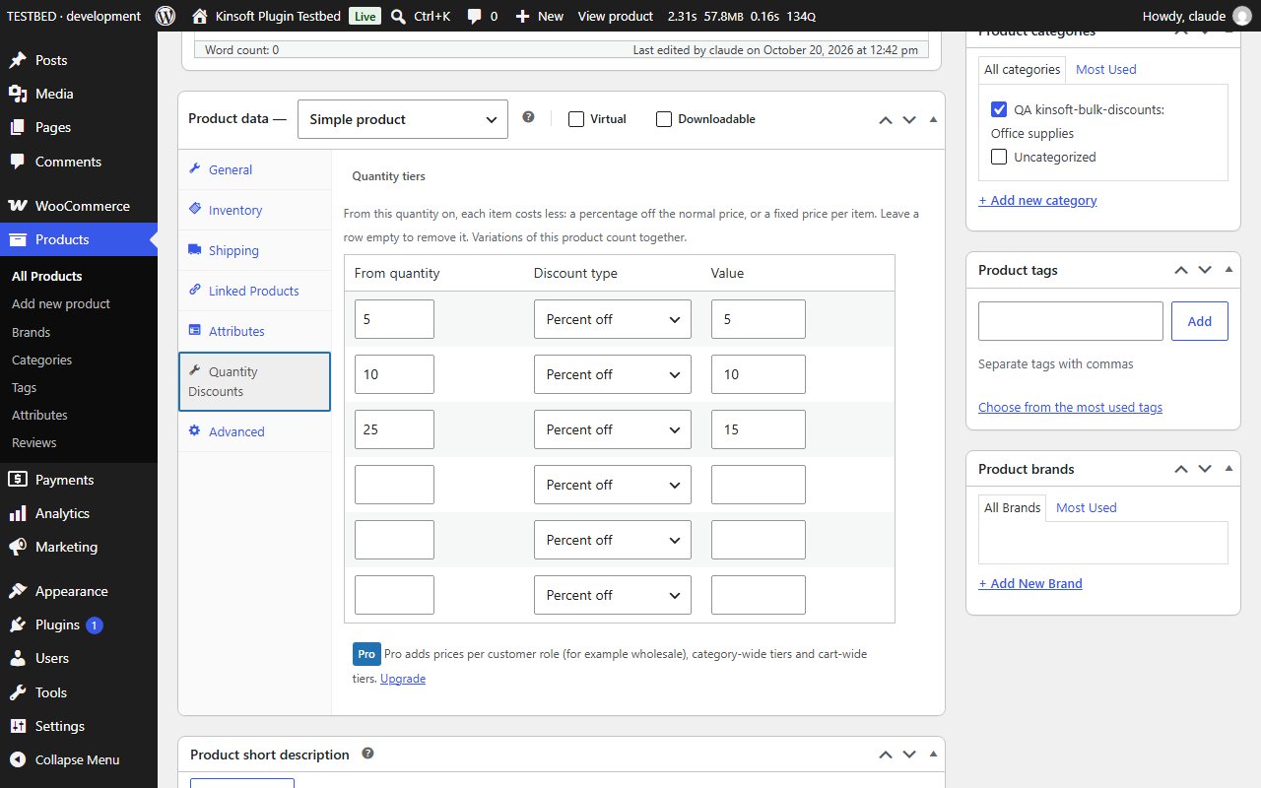The width and height of the screenshot is (1261, 788).
Task: Click the Add tag button
Action: 1200,321
